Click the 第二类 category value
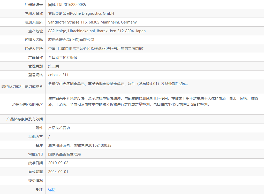 [54, 66]
